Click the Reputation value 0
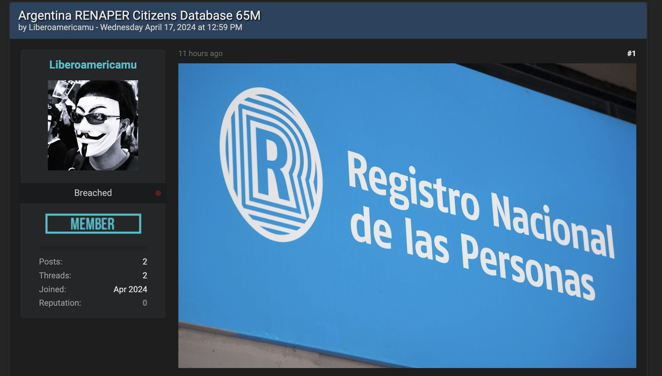662x376 pixels. click(145, 303)
